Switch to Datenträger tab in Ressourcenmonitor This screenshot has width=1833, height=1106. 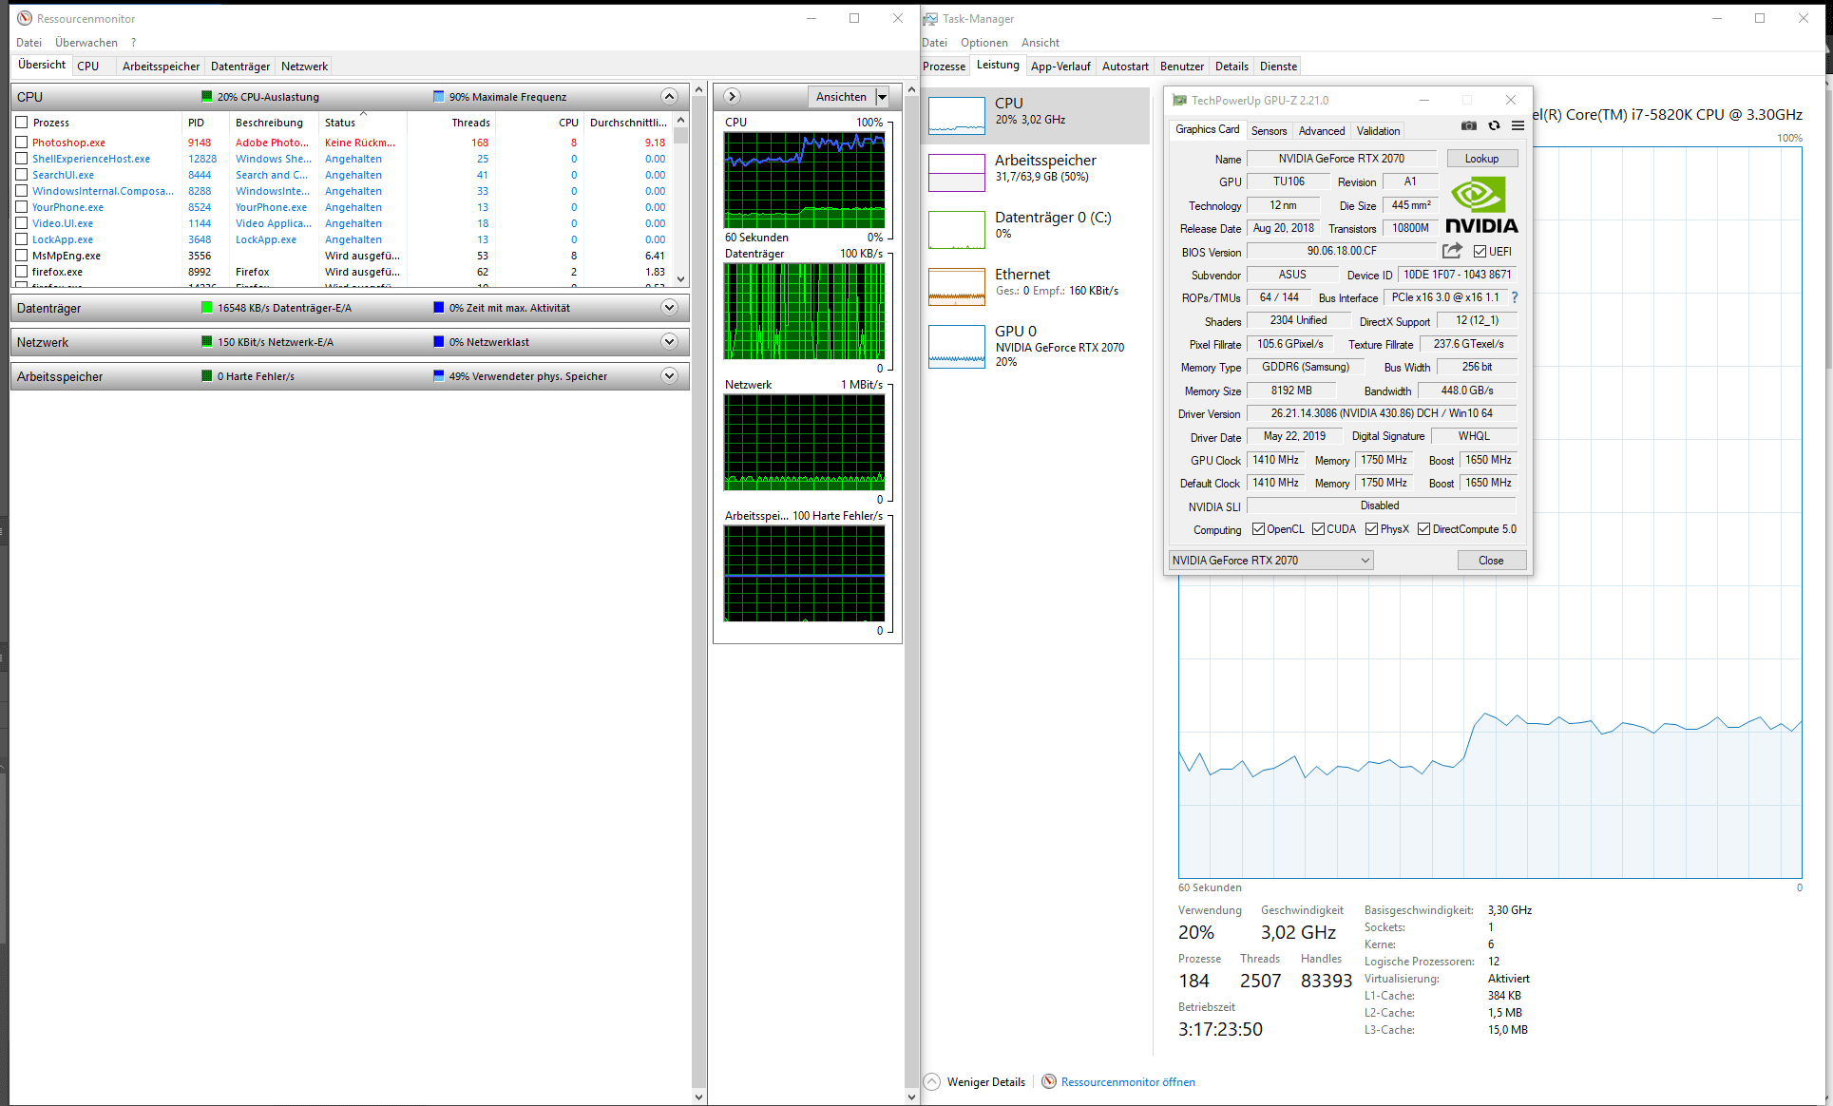tap(240, 67)
